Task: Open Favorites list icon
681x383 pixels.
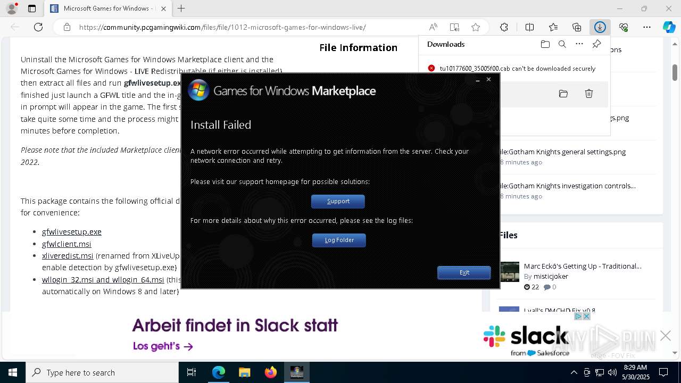Action: (553, 27)
